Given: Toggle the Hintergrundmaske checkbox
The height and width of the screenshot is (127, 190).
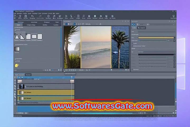Looking at the screenshot, I should [132, 46].
